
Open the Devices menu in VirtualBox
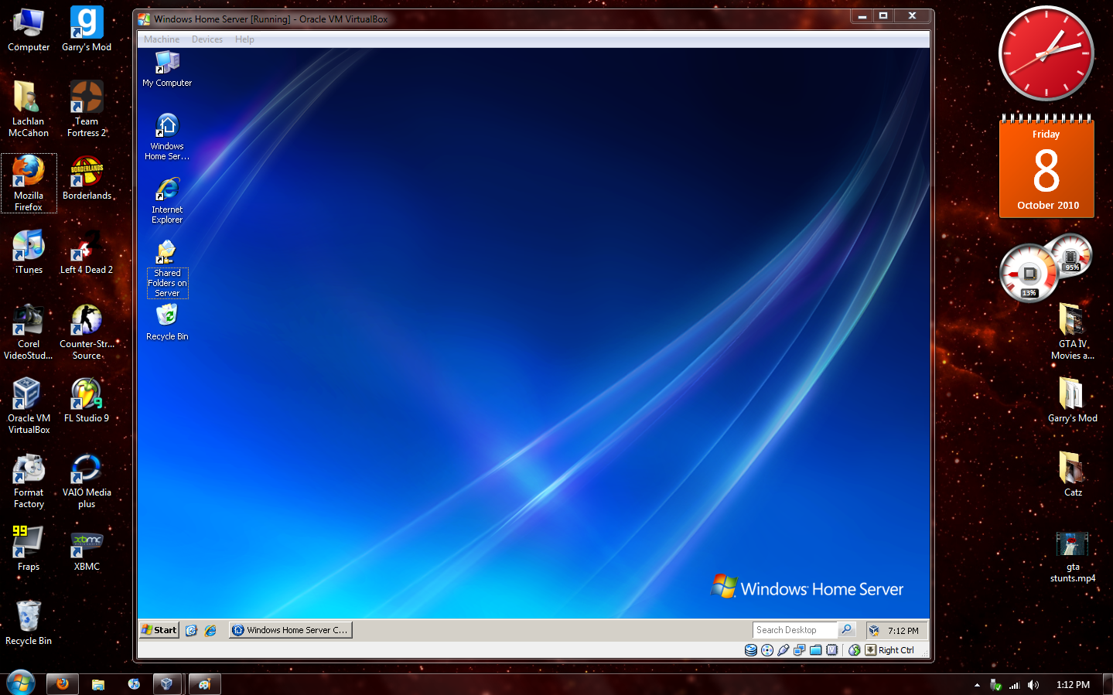click(207, 39)
